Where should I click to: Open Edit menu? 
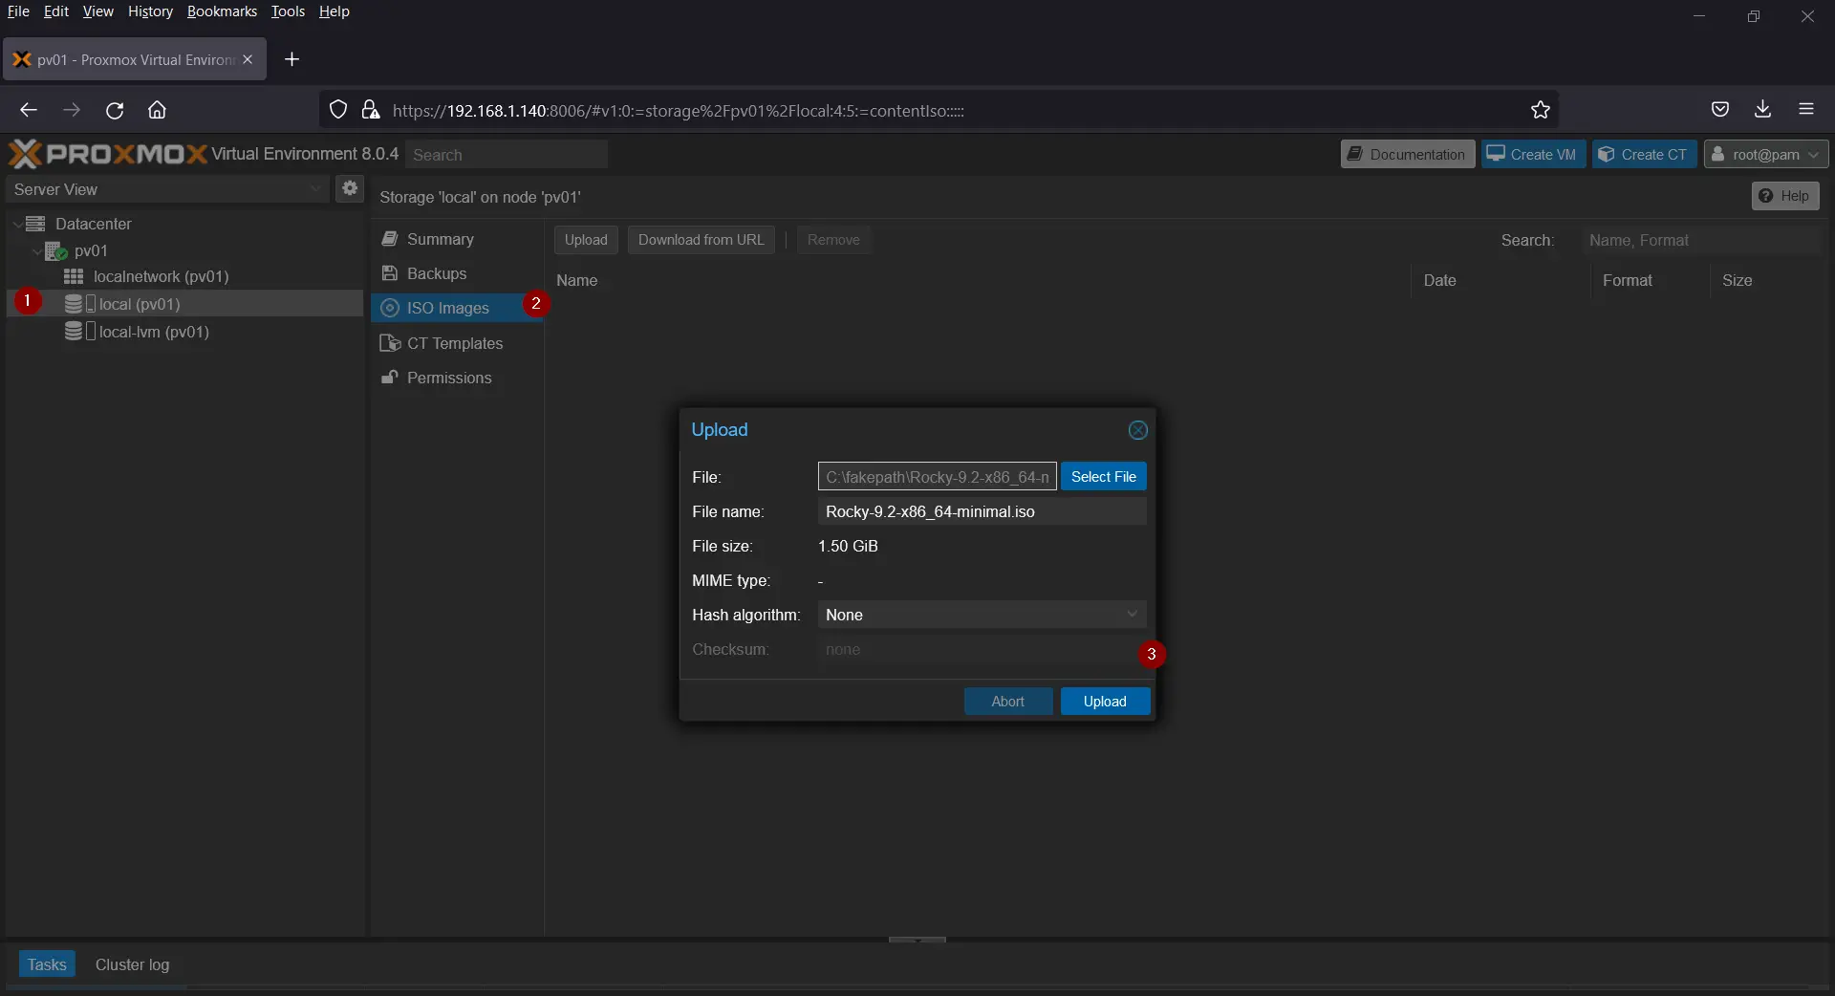[x=56, y=11]
